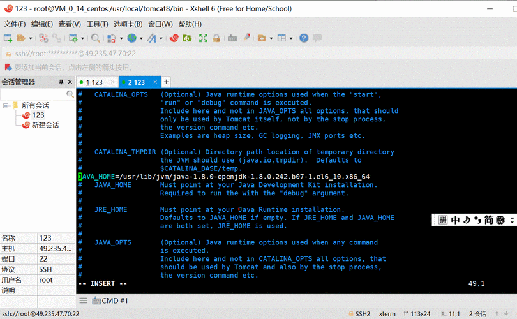Click the new folder plus toolbar icon

[262, 38]
